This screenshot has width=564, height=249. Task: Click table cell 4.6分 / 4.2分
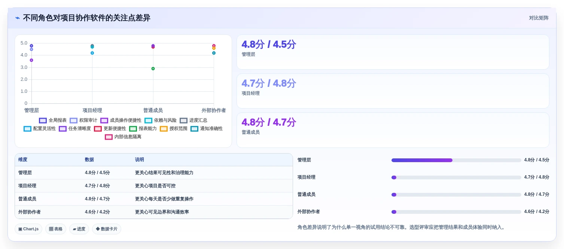[97, 212]
